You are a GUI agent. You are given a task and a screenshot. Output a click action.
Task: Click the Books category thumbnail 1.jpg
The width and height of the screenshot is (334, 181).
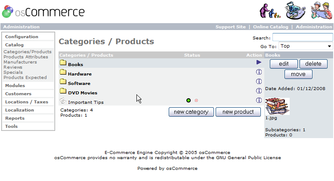[277, 106]
